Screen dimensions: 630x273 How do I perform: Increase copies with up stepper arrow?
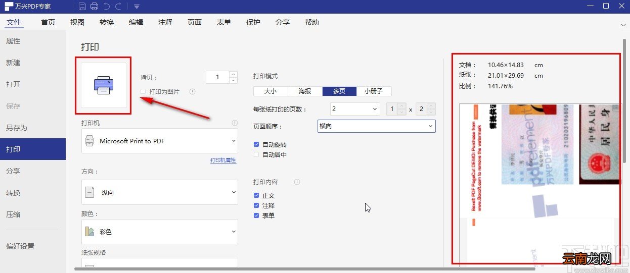tap(233, 74)
